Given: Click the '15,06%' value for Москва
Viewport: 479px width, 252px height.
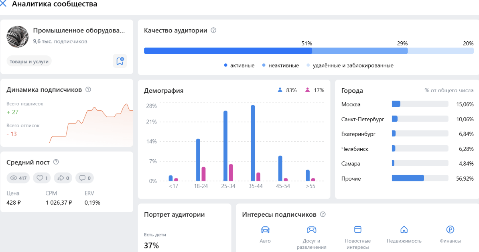Looking at the screenshot, I should (465, 104).
